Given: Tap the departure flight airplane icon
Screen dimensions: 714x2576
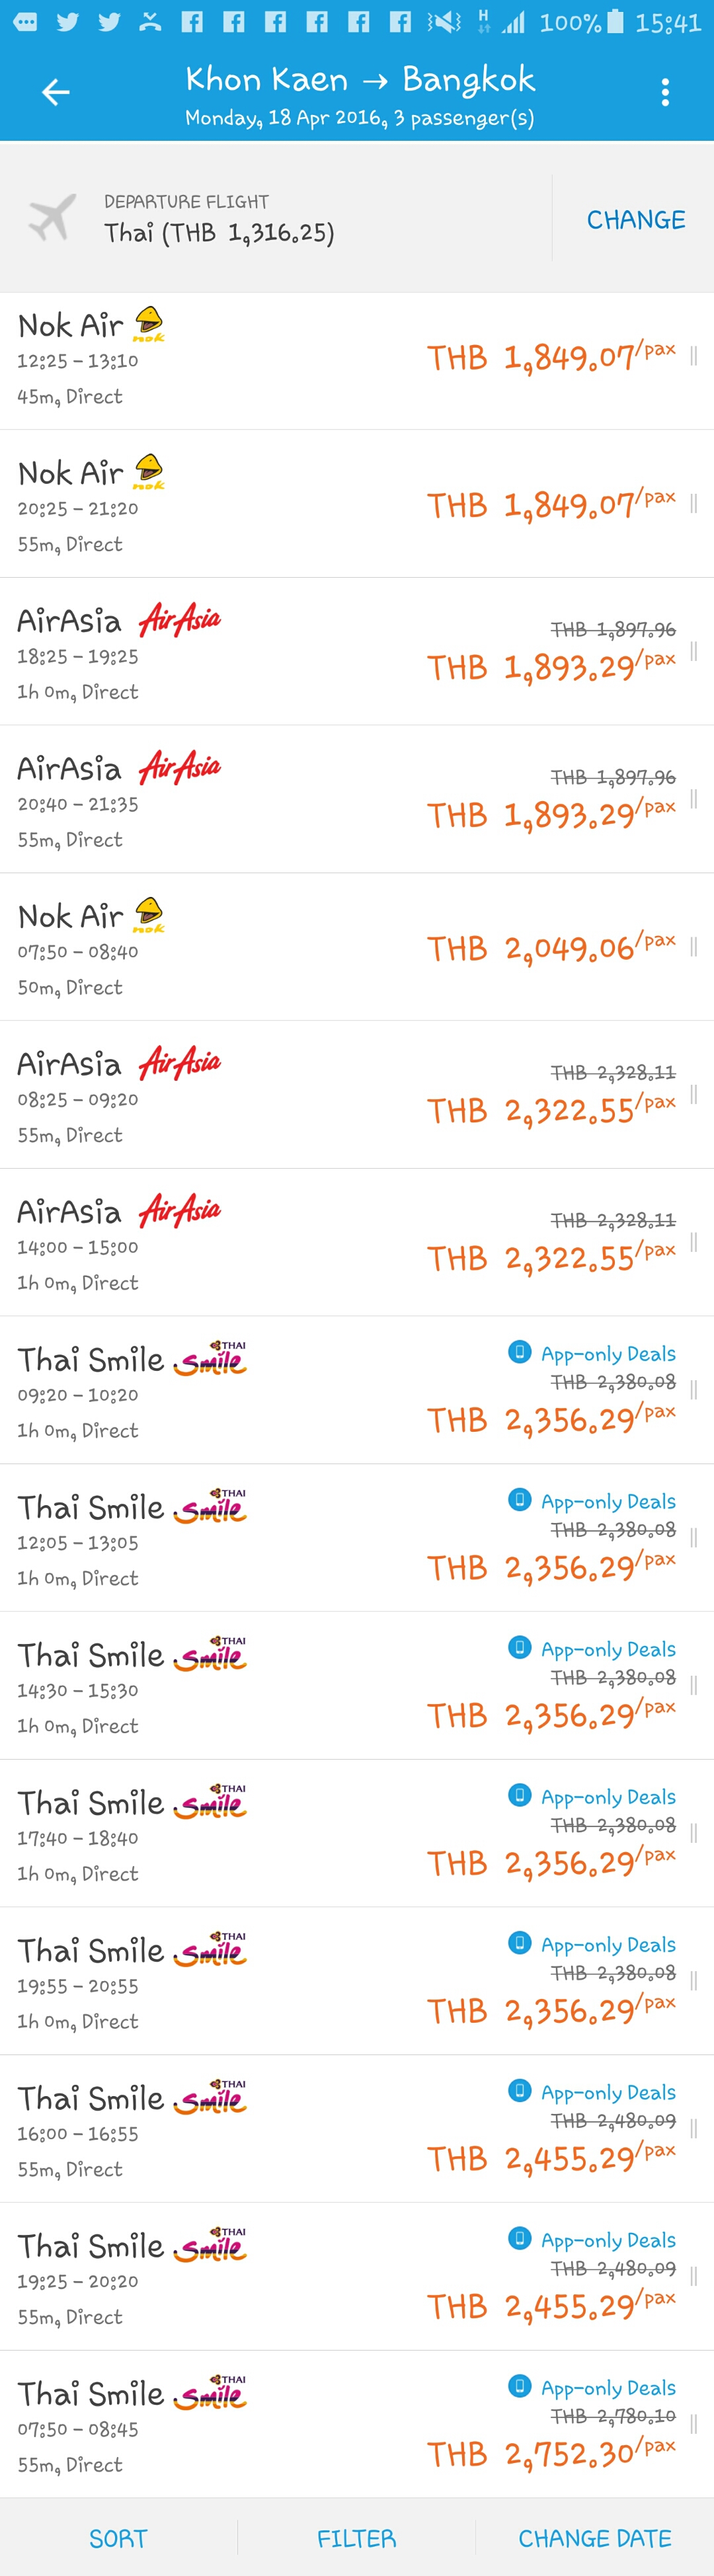Looking at the screenshot, I should [53, 217].
